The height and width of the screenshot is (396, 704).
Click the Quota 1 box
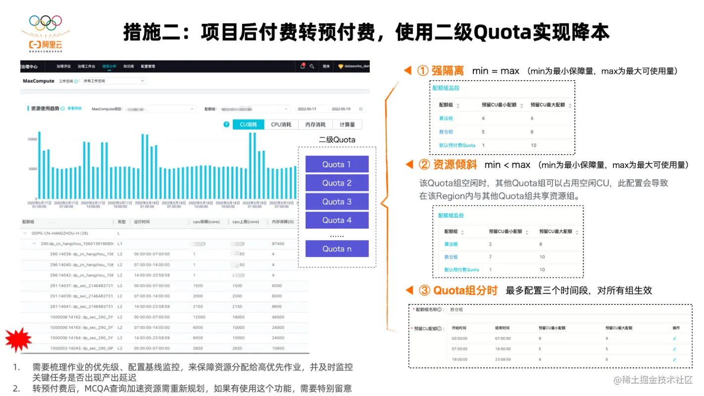(x=337, y=164)
